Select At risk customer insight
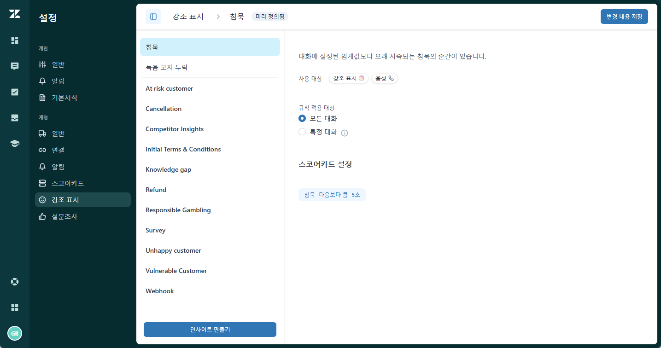 point(210,88)
